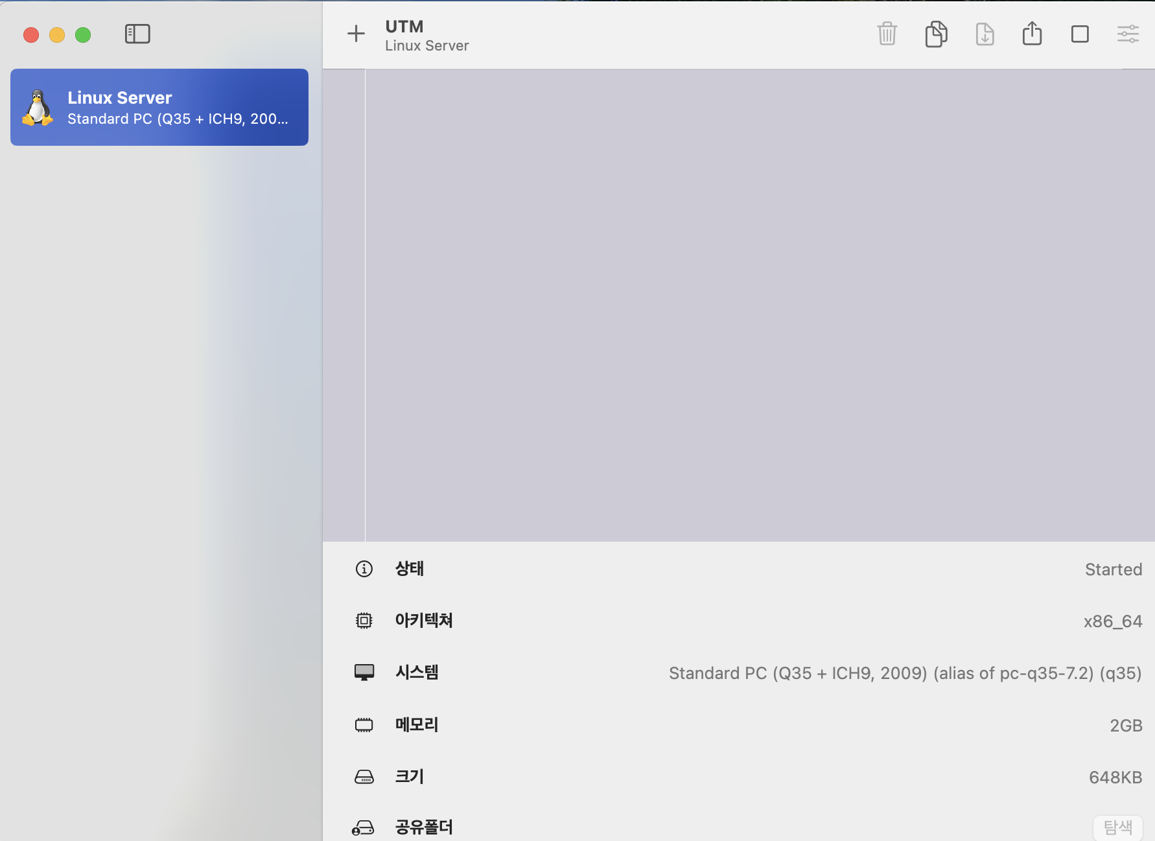Click the move-to-download document icon

(985, 34)
